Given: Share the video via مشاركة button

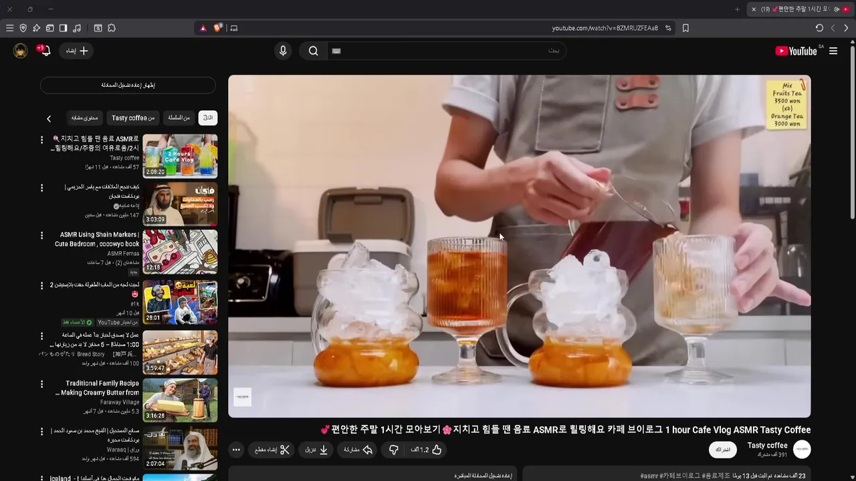Looking at the screenshot, I should [358, 450].
